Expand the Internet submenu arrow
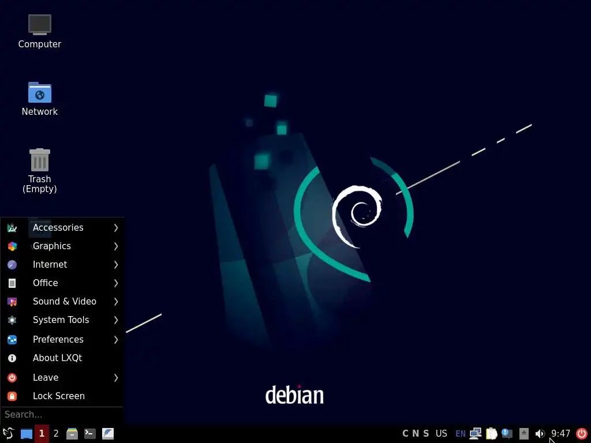 115,264
